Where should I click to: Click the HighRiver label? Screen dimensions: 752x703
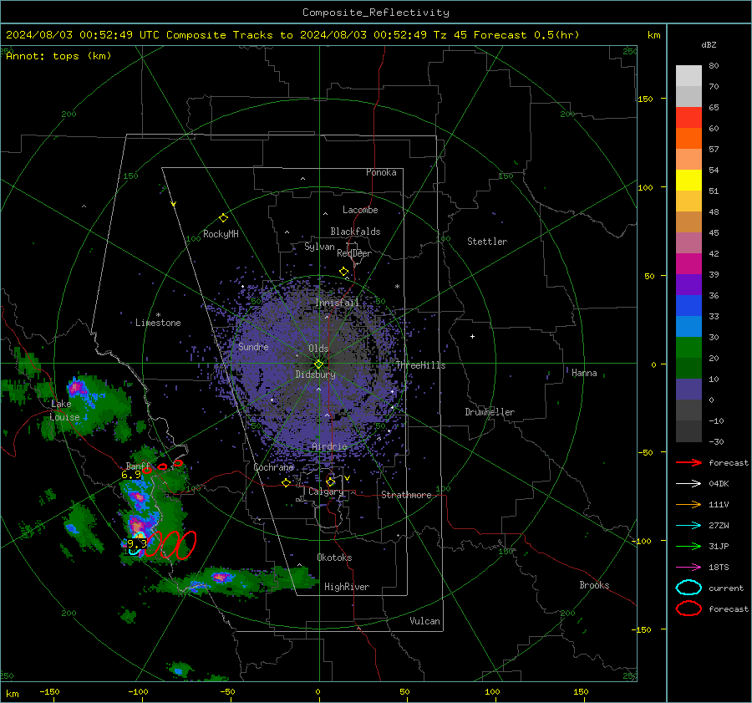click(x=347, y=587)
